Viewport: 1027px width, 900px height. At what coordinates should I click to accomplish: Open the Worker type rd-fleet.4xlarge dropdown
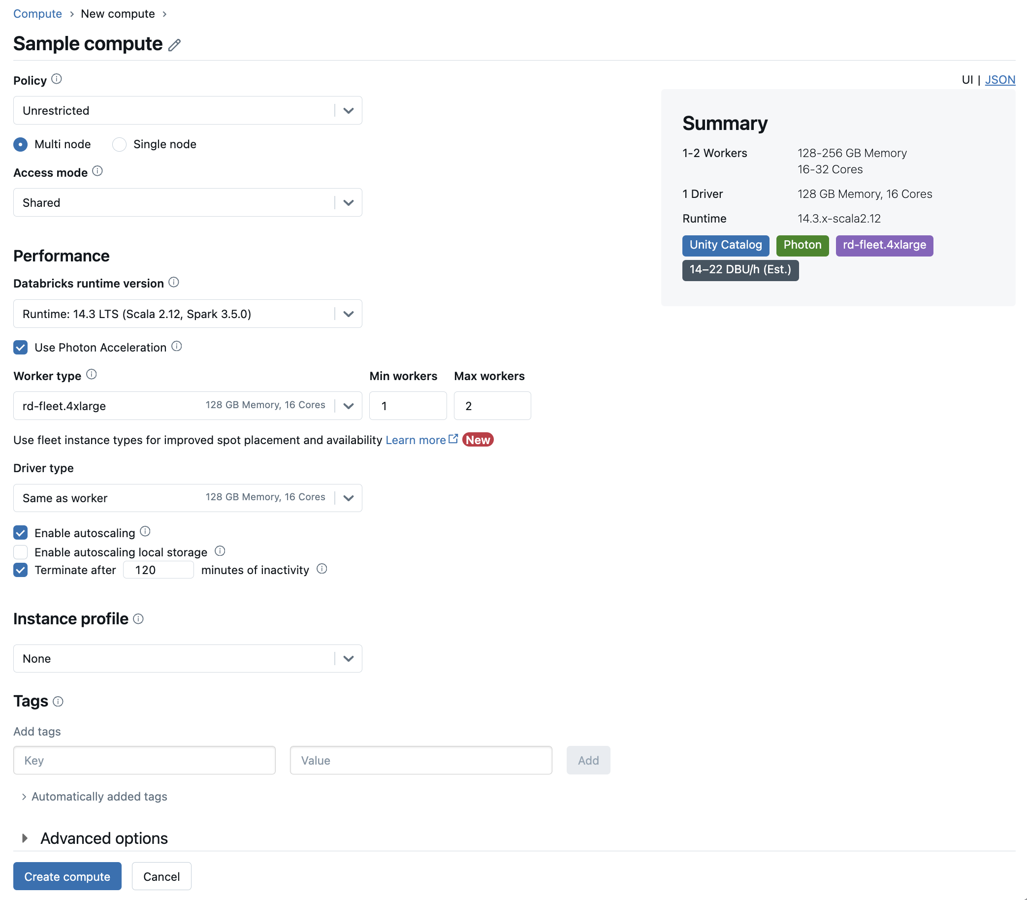pyautogui.click(x=187, y=406)
